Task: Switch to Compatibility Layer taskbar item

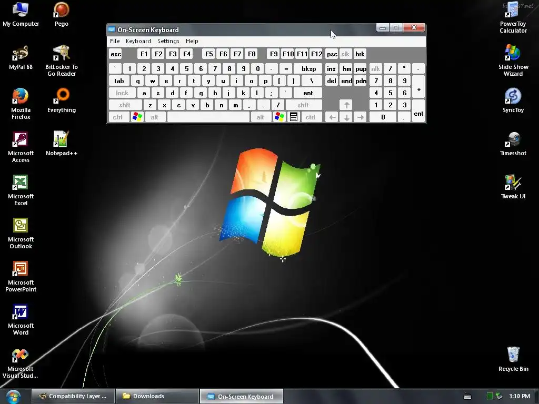Action: coord(73,396)
